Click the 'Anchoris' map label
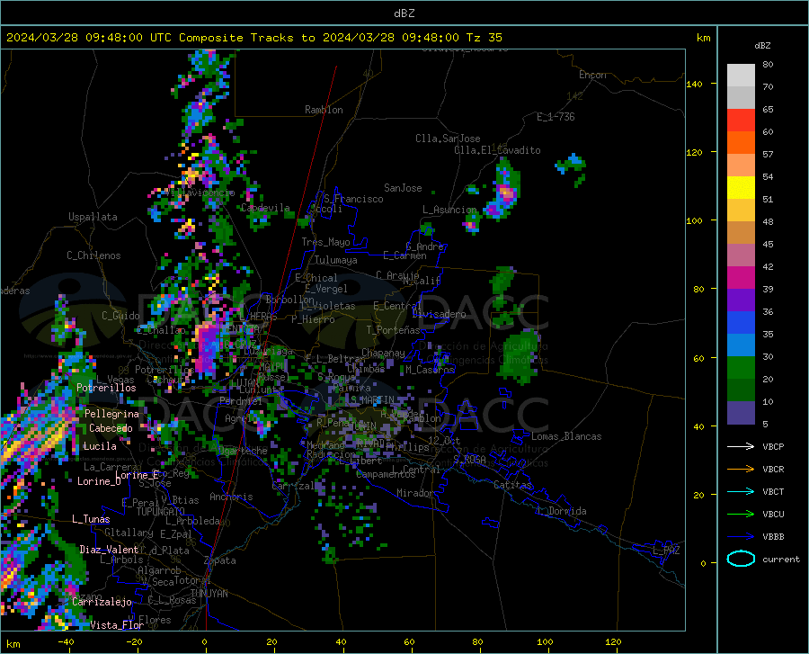 [231, 497]
